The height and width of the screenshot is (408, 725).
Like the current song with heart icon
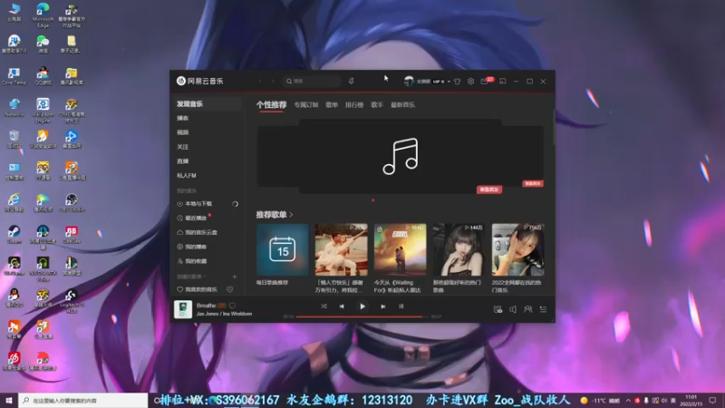(x=233, y=306)
